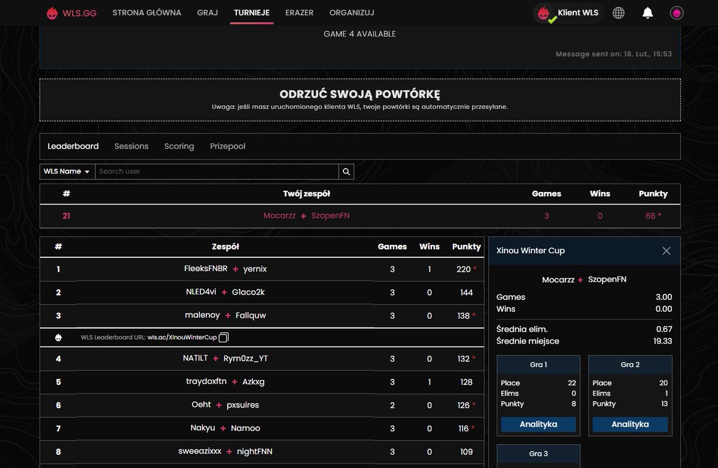
Task: Select player Azkxg
Action: pos(254,382)
